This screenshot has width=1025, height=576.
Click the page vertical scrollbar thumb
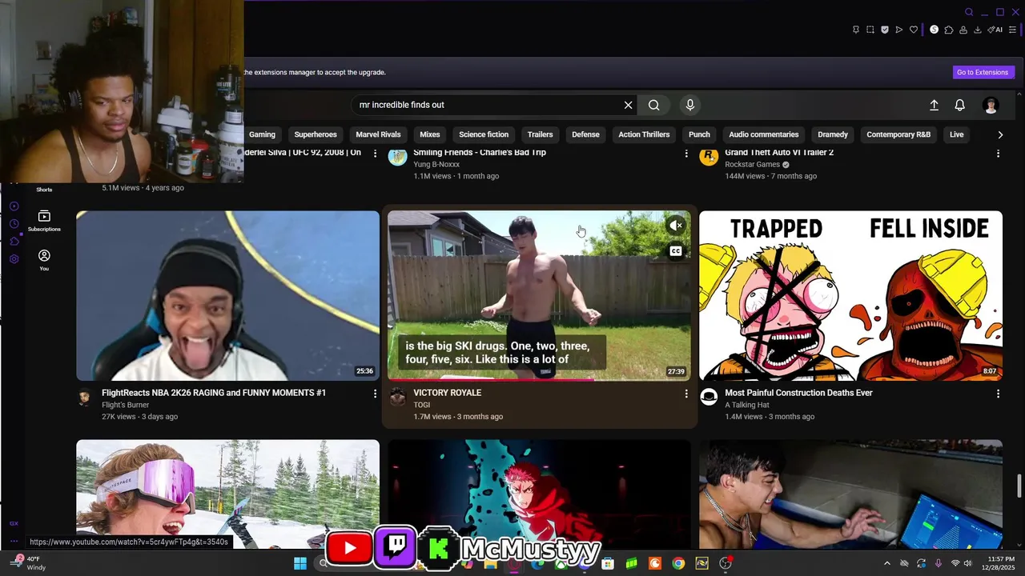(x=1019, y=486)
